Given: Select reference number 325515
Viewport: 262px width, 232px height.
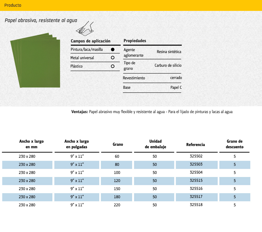Looking at the screenshot, I should 196,181.
